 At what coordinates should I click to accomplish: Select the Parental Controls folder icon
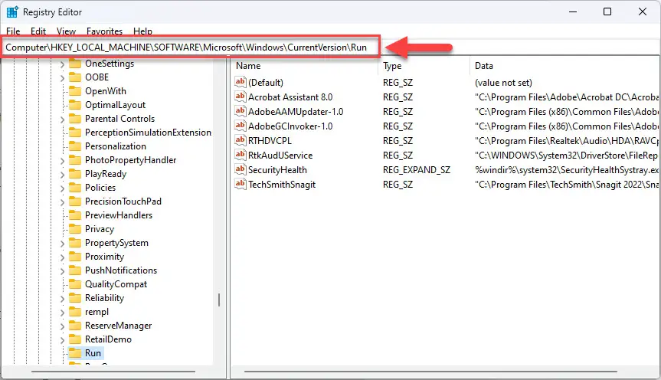tap(75, 119)
